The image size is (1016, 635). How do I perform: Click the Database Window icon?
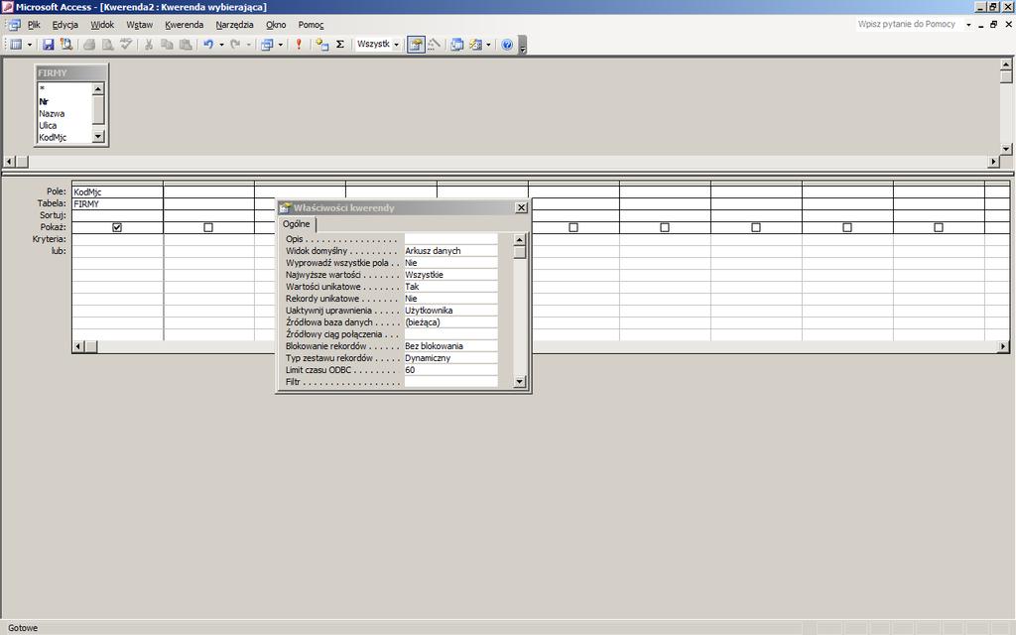pyautogui.click(x=457, y=44)
